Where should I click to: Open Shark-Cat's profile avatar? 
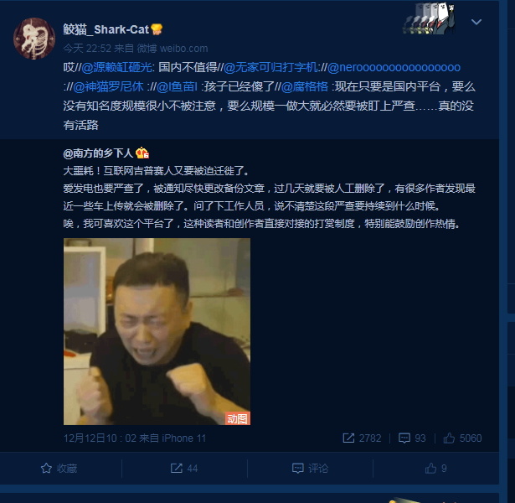(34, 39)
